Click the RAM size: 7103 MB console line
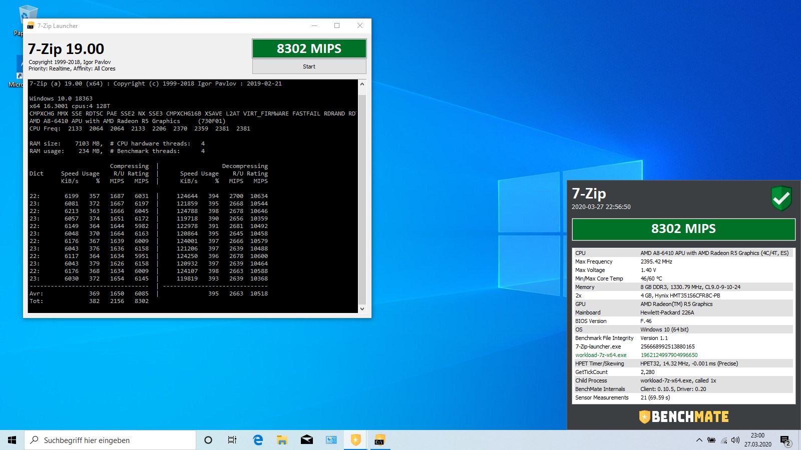801x450 pixels. pos(117,143)
